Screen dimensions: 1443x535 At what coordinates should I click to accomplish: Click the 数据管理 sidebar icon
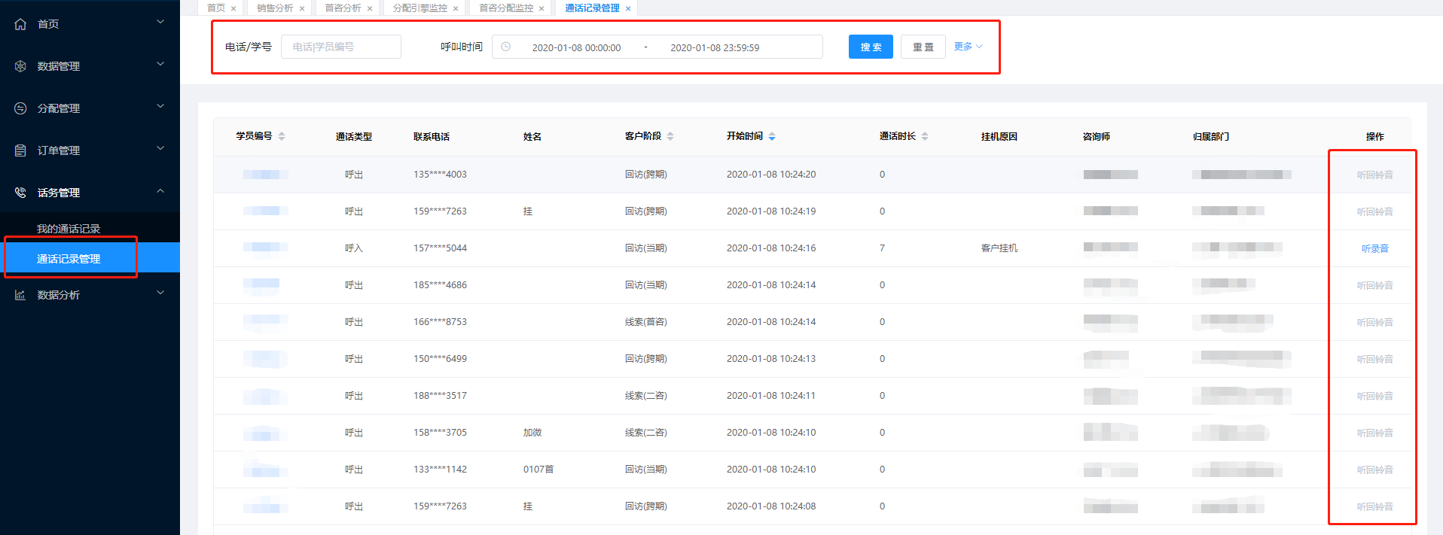point(20,66)
